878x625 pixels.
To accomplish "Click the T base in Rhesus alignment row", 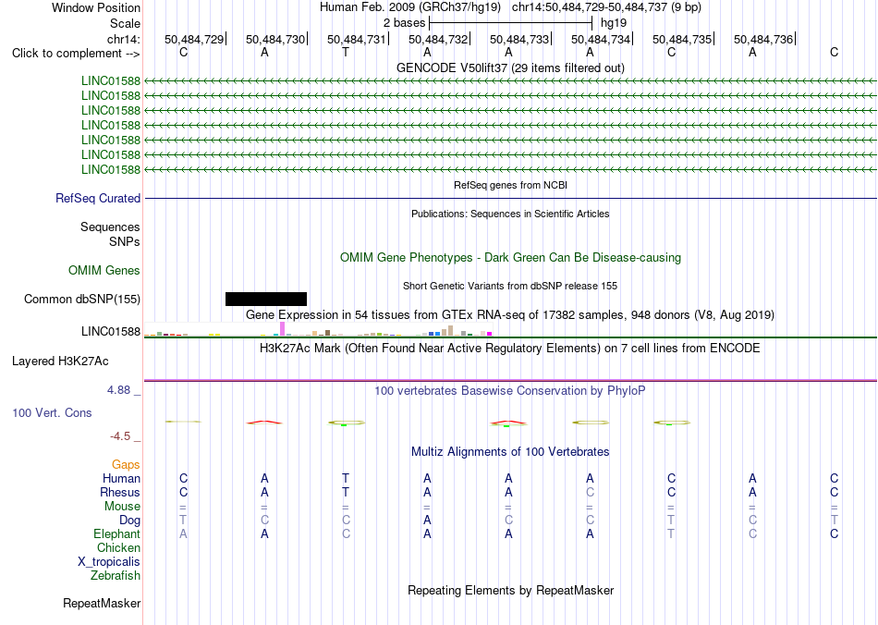I will (346, 492).
